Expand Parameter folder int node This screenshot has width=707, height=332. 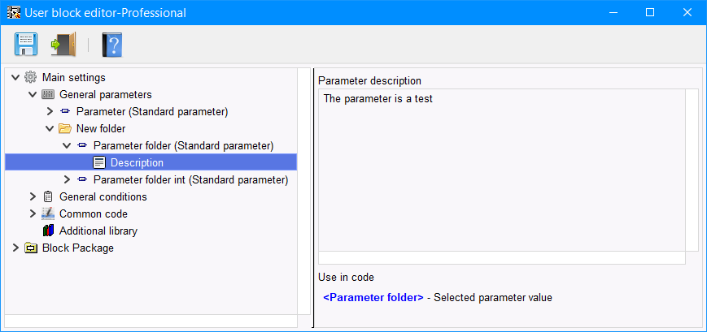tap(67, 180)
